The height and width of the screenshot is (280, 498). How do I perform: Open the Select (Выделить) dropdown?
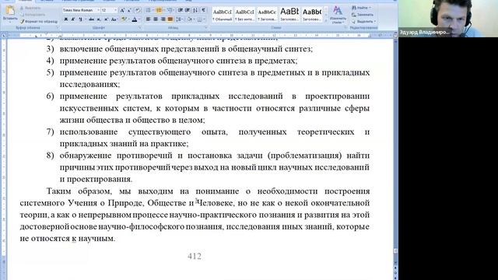364,22
